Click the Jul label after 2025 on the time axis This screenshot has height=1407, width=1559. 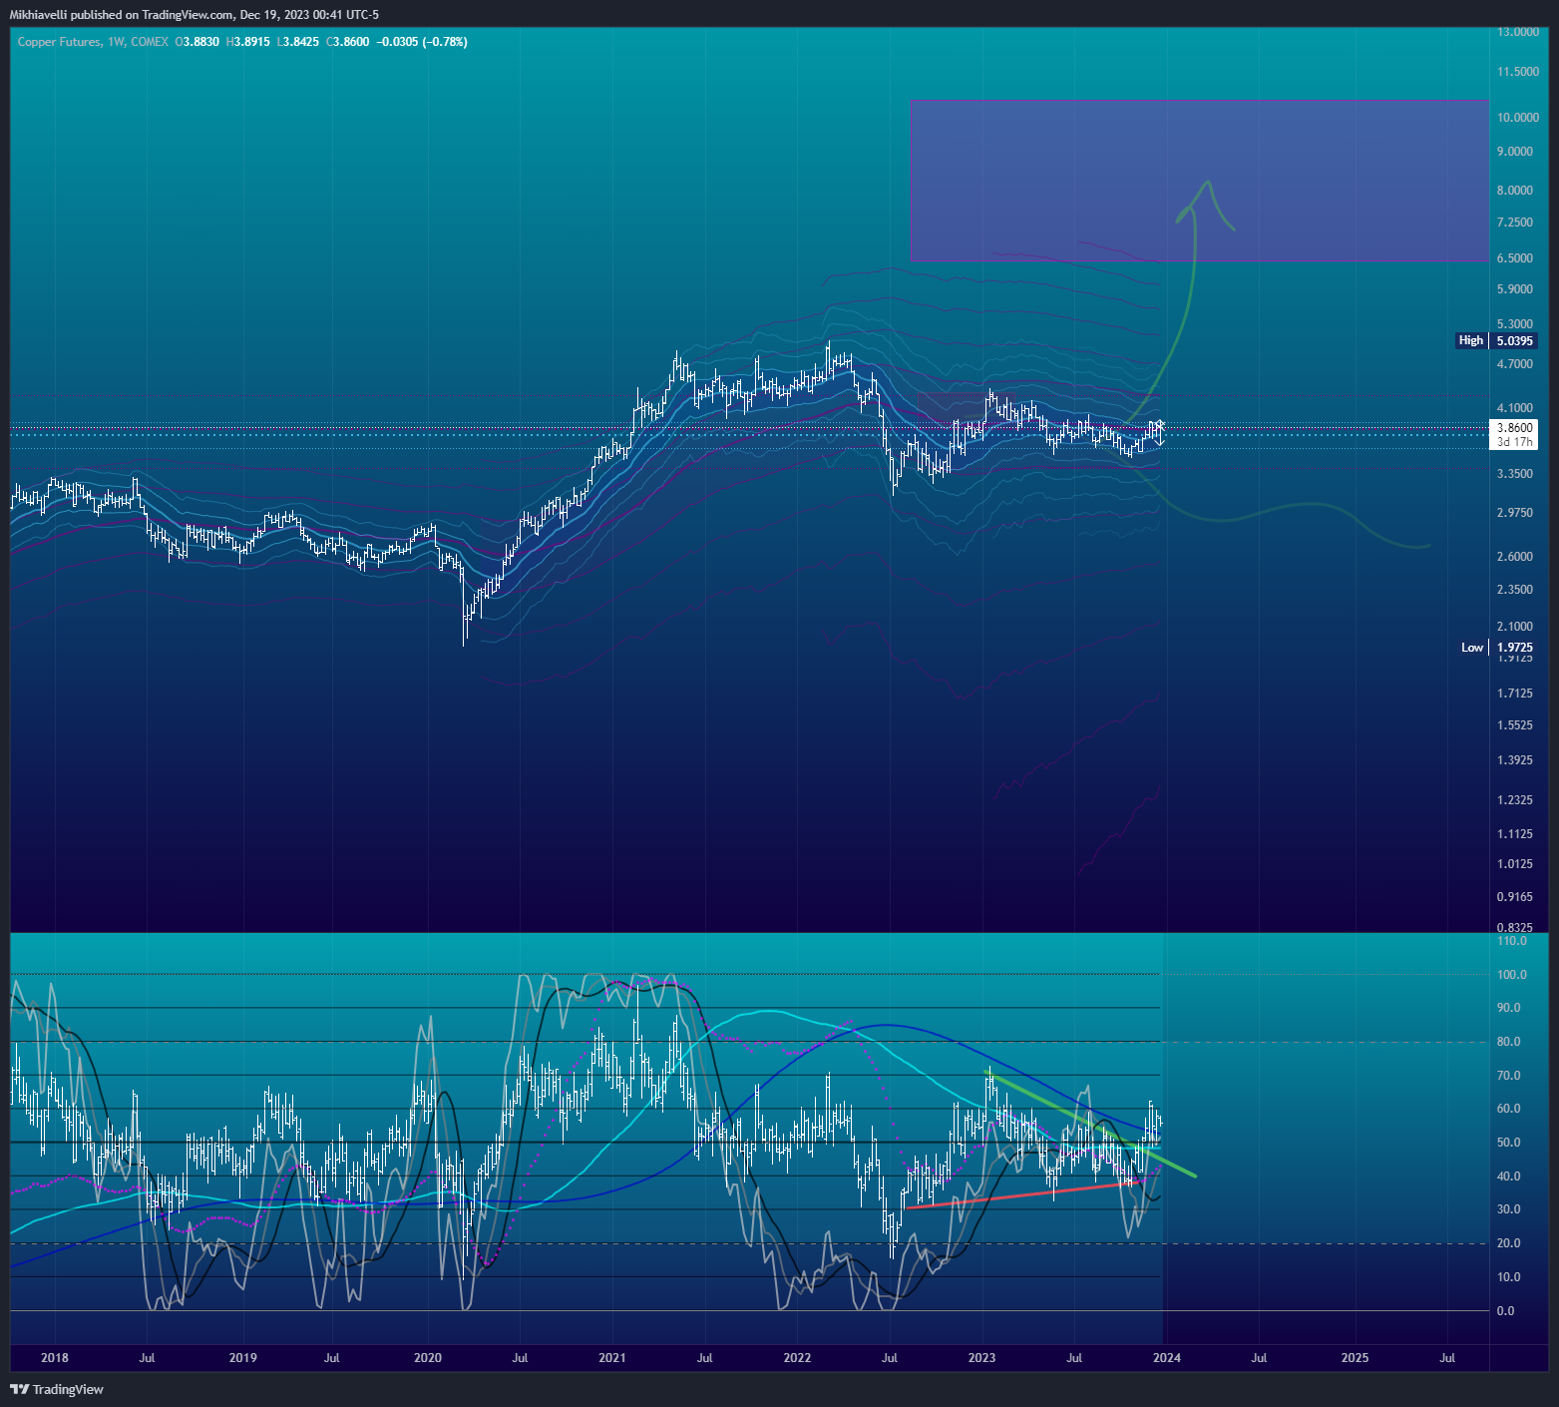(x=1448, y=1358)
